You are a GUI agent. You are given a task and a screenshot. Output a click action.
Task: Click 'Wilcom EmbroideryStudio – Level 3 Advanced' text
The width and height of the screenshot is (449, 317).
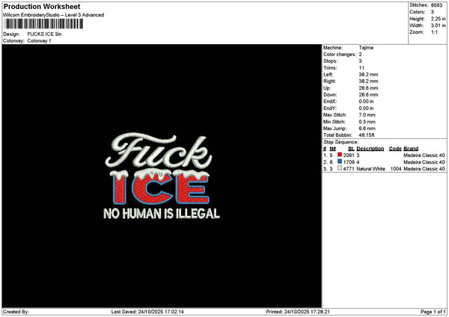point(53,15)
